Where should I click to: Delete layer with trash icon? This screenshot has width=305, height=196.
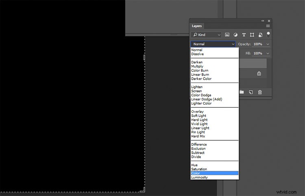(260, 92)
